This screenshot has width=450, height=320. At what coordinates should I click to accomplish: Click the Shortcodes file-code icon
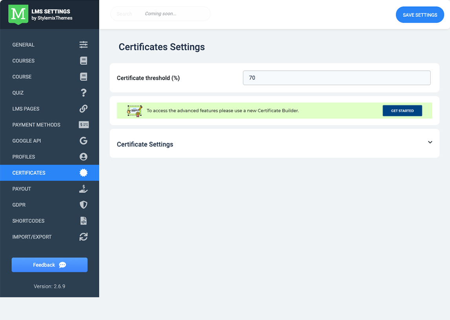83,221
